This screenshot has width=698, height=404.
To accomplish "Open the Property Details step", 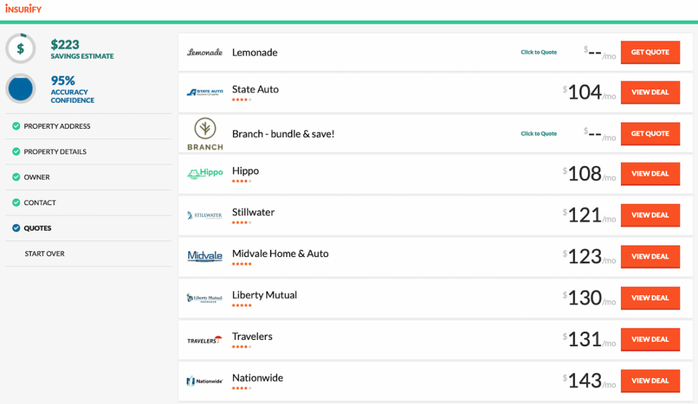I will pos(55,152).
